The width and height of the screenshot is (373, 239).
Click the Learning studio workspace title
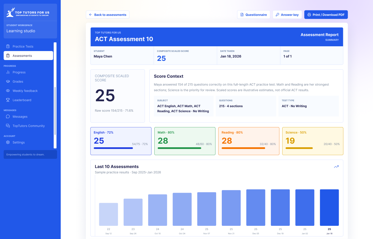click(x=21, y=31)
